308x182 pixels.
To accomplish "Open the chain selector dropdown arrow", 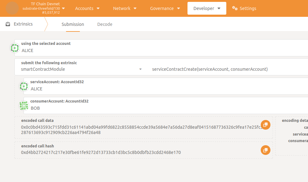I will click(x=64, y=8).
